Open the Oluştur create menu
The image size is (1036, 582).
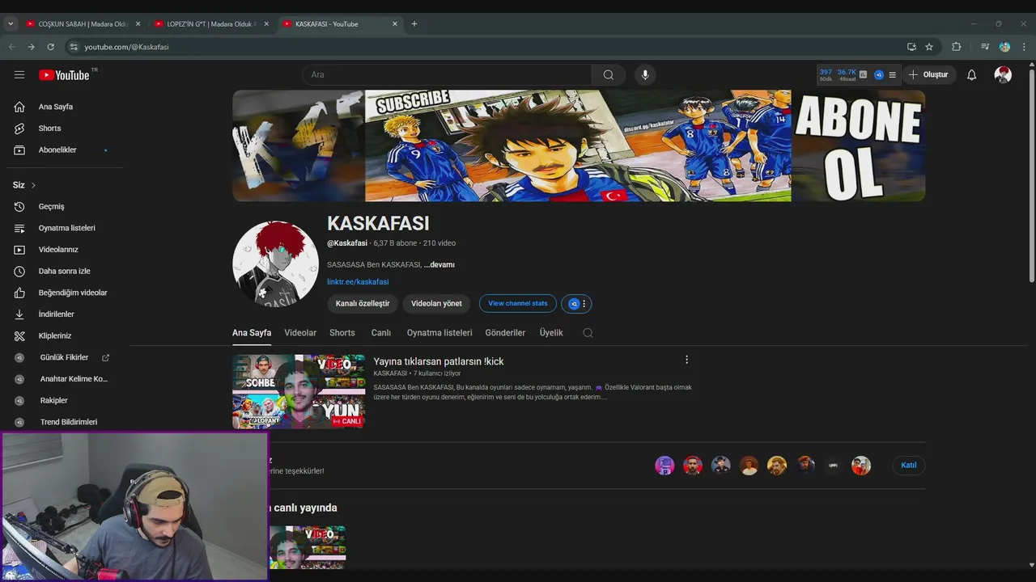(928, 74)
